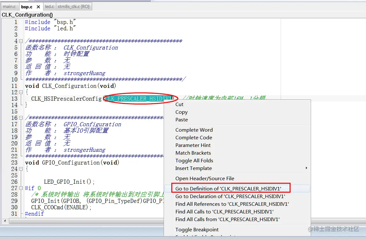Click LED_GPIO_Init(); on line 26
This screenshot has width=366, height=239.
(x=69, y=182)
